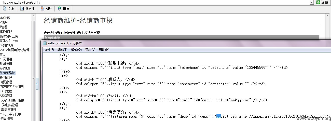Image resolution: width=331 pixels, height=121 pixels.
Task: Open the address bar dropdown arrow
Action: tap(312, 2)
